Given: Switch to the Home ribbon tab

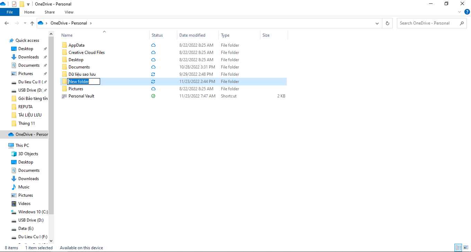Looking at the screenshot, I should point(29,12).
